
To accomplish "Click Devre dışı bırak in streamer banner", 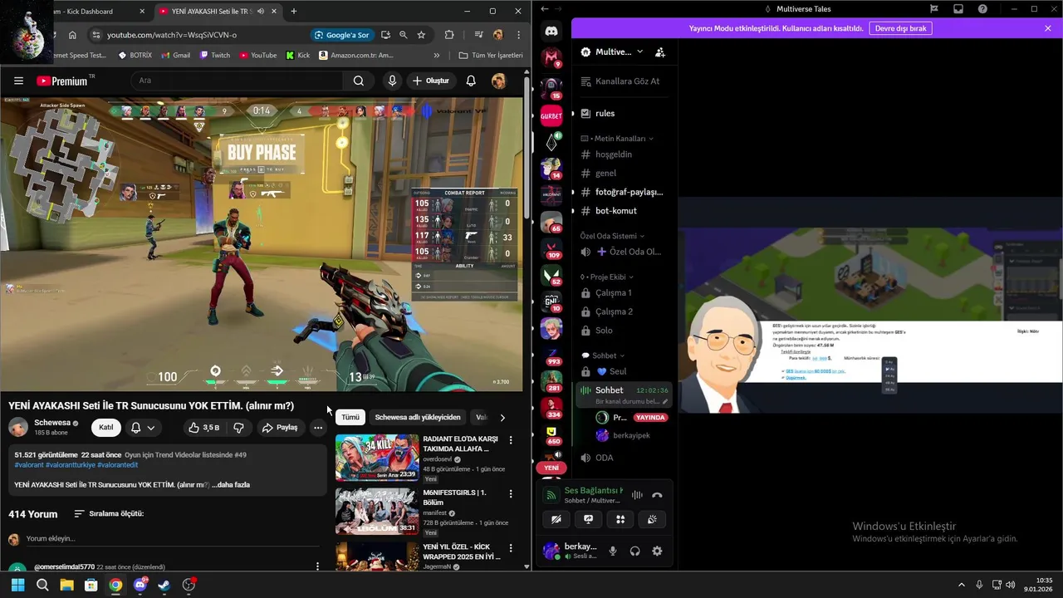I will [901, 28].
